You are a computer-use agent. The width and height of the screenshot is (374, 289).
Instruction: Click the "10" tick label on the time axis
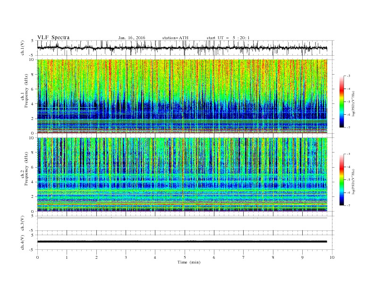point(332,257)
